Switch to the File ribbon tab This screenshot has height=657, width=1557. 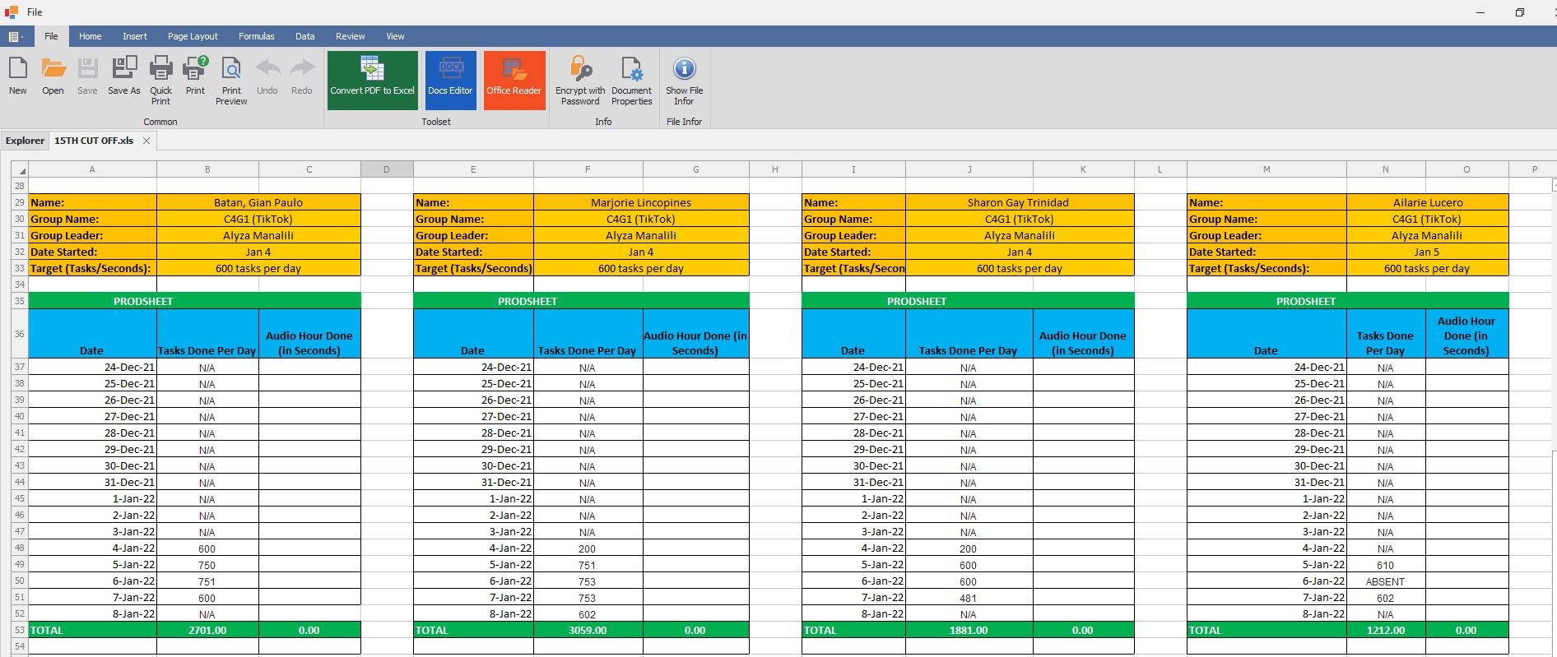51,36
